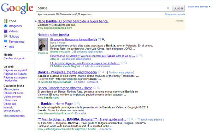Select the Todo search category

[12, 21]
